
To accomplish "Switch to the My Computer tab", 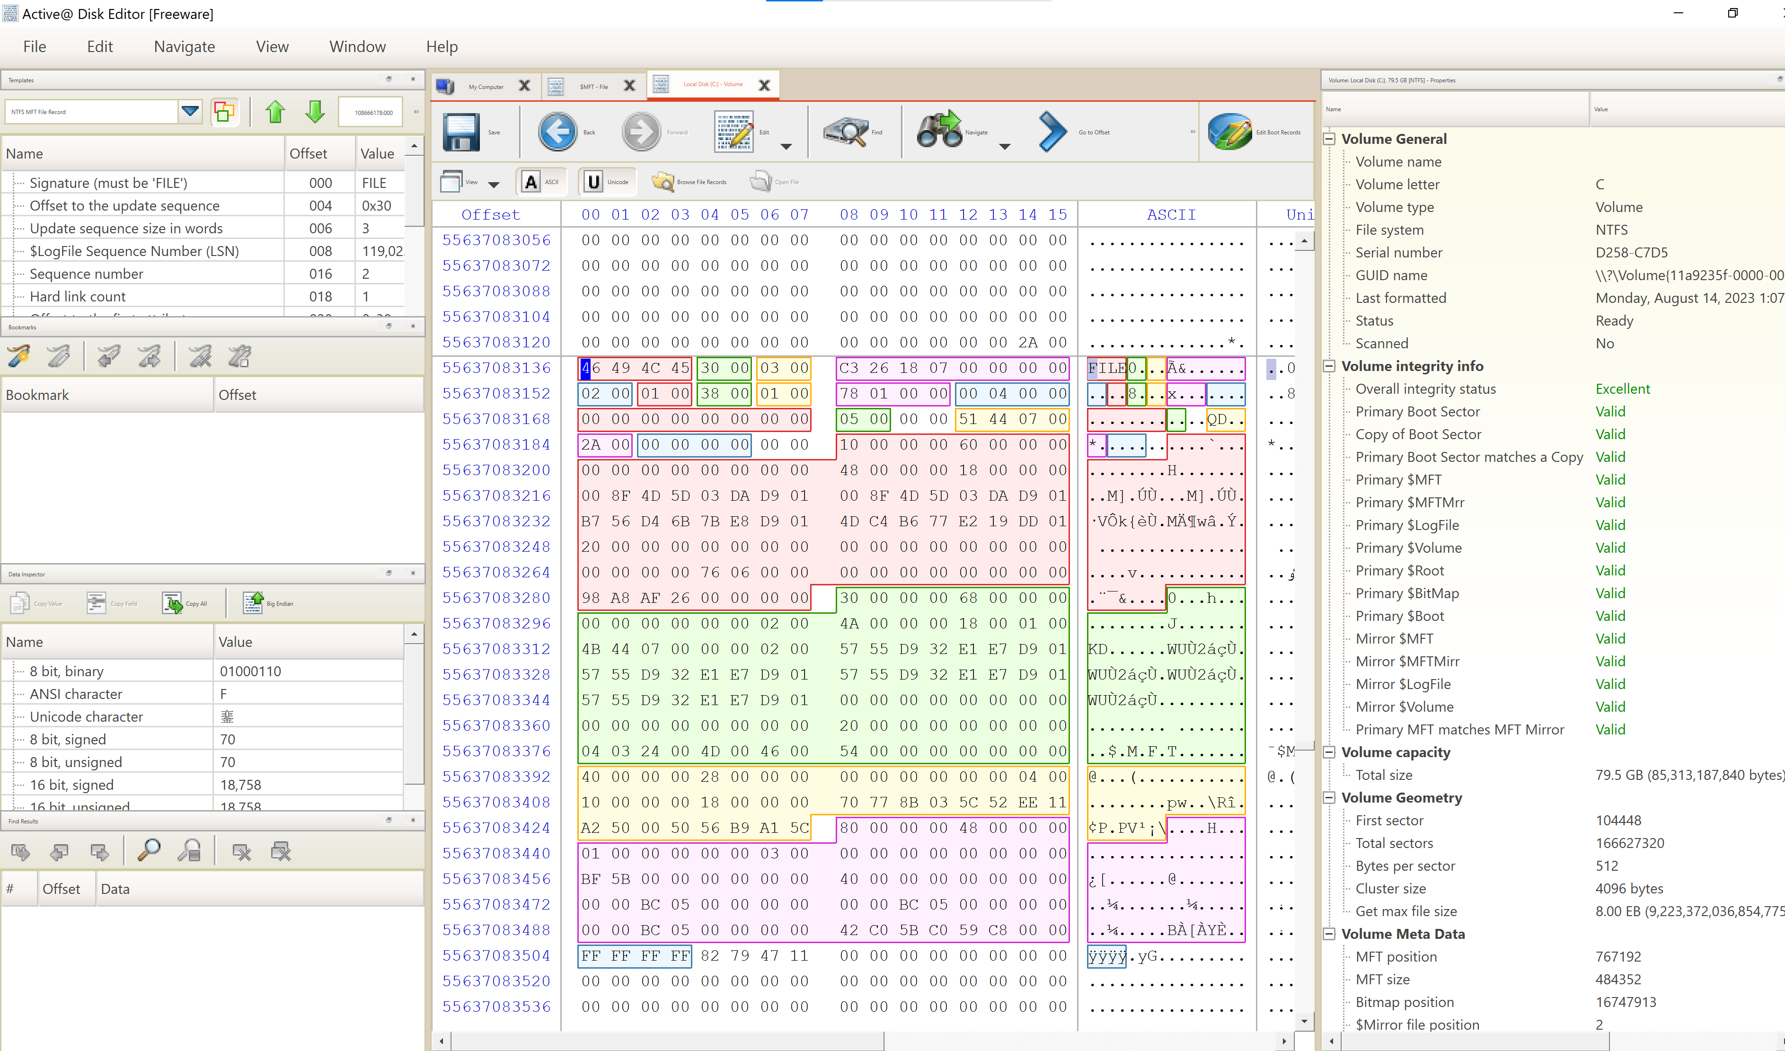I will point(485,87).
